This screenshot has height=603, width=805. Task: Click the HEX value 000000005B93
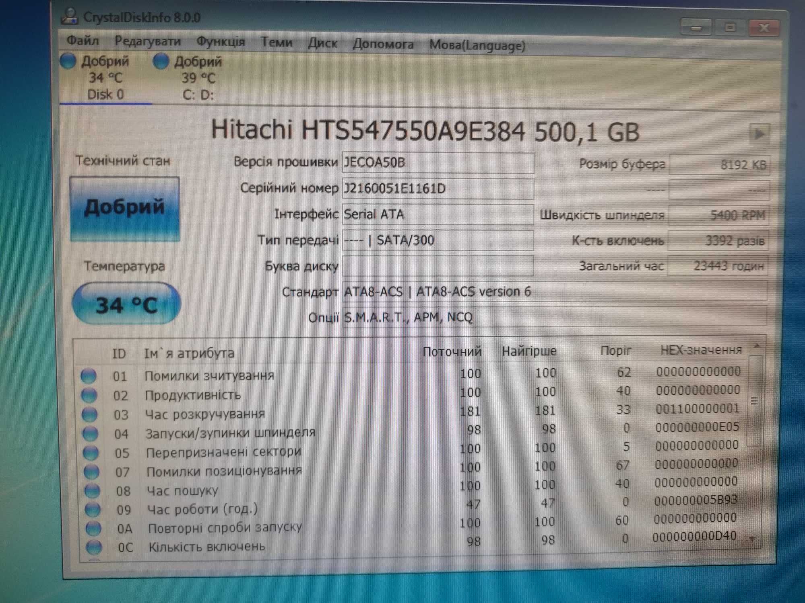(x=695, y=500)
